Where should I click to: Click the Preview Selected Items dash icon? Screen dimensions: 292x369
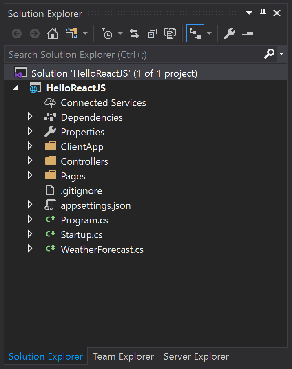click(x=248, y=34)
